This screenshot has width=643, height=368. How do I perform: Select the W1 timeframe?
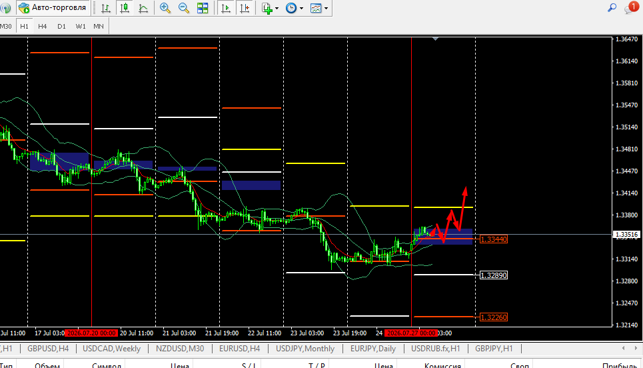coord(81,26)
